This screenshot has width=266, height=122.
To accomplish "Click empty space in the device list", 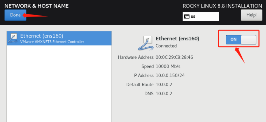I will [x=59, y=86].
